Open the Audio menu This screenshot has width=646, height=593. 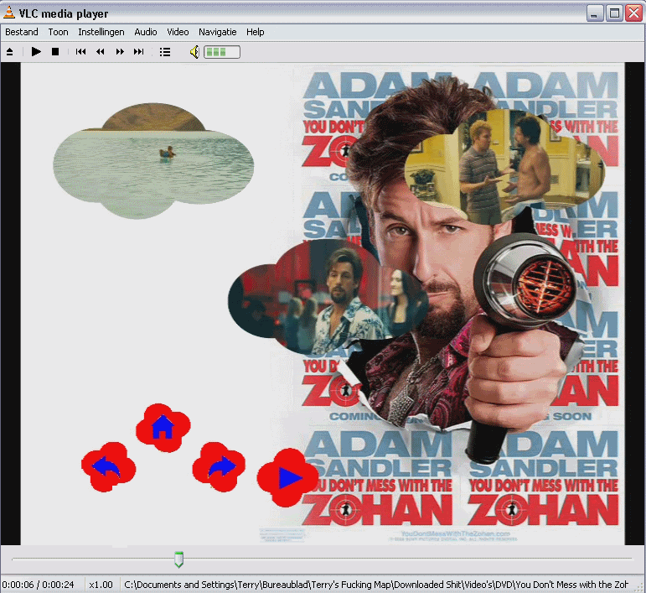[146, 32]
